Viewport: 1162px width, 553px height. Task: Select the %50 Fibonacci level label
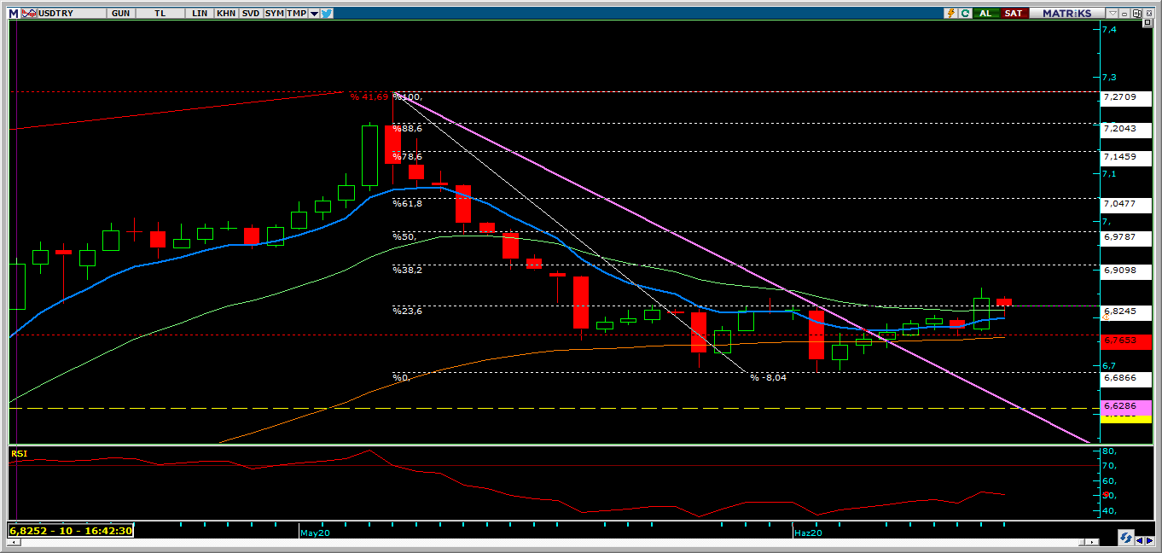click(x=403, y=236)
